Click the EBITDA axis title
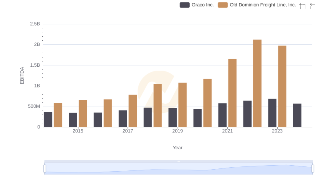The width and height of the screenshot is (320, 184). pyautogui.click(x=22, y=75)
